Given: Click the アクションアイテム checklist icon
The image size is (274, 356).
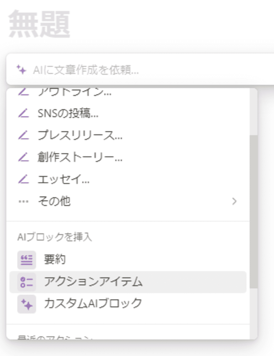Looking at the screenshot, I should 27,282.
